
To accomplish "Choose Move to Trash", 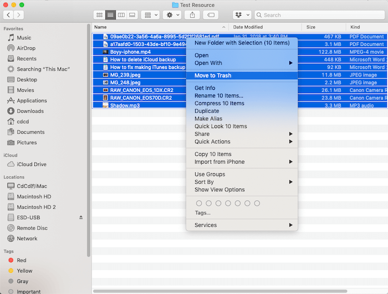I will (242, 75).
